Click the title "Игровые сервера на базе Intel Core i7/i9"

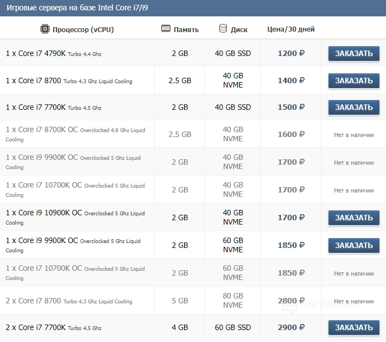pyautogui.click(x=77, y=8)
